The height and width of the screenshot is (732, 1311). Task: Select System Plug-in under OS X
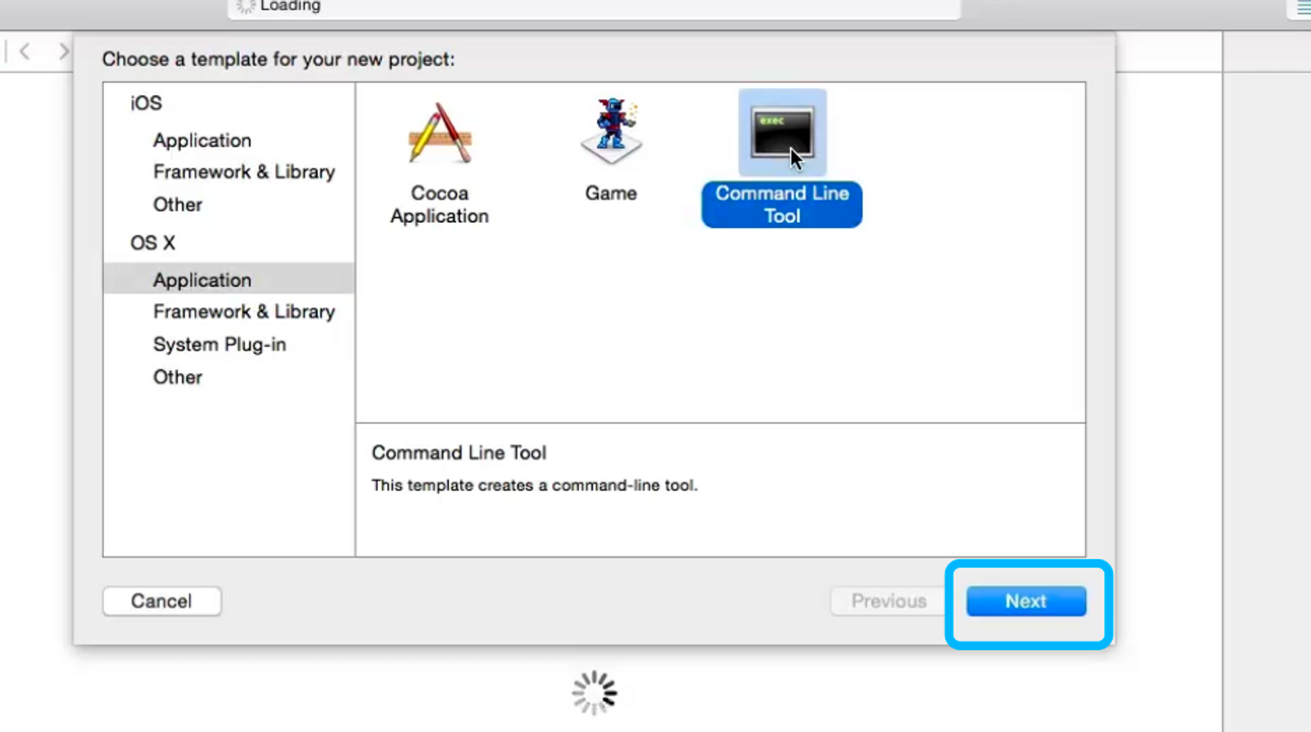tap(220, 344)
